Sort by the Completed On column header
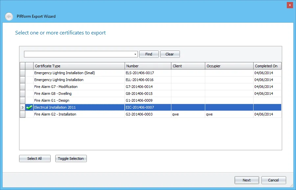This screenshot has width=296, height=190. pos(267,66)
